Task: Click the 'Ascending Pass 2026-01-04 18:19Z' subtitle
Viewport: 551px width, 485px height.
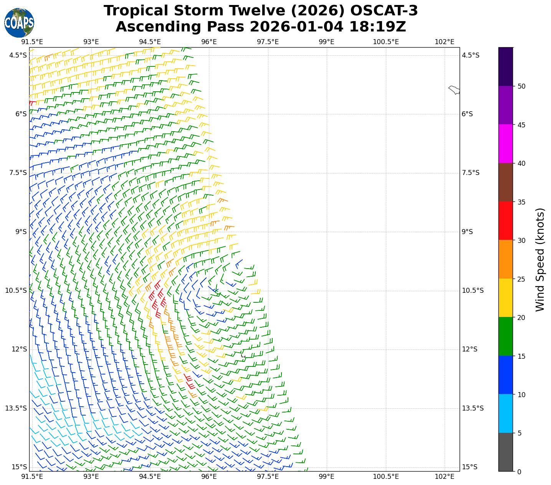Action: [x=261, y=27]
